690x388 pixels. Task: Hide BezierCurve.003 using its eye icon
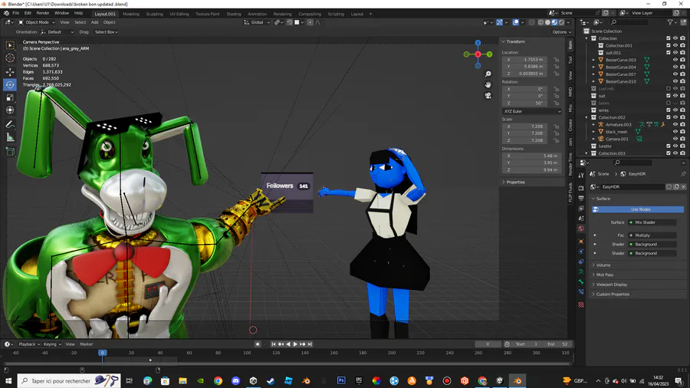(x=675, y=60)
